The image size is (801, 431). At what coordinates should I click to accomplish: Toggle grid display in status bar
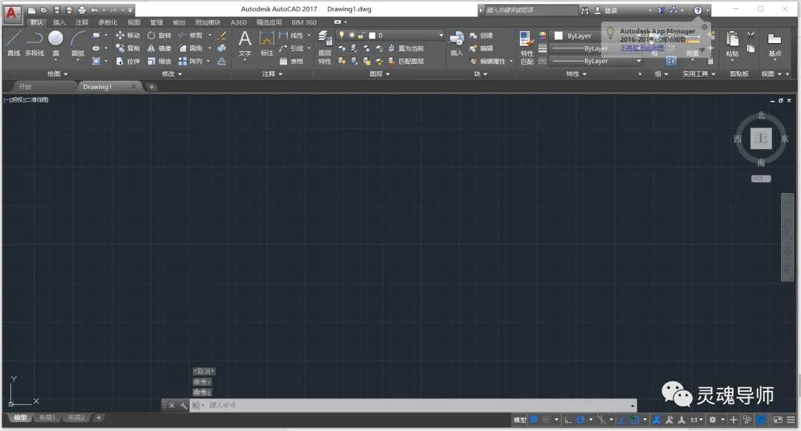pos(534,420)
